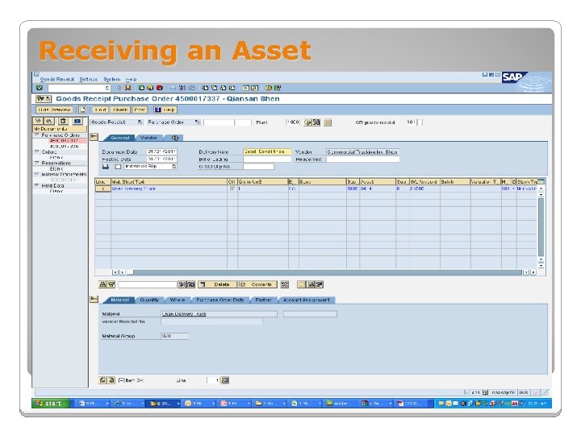
Task: Click the vertical scrollbar of item table
Action: pyautogui.click(x=541, y=226)
